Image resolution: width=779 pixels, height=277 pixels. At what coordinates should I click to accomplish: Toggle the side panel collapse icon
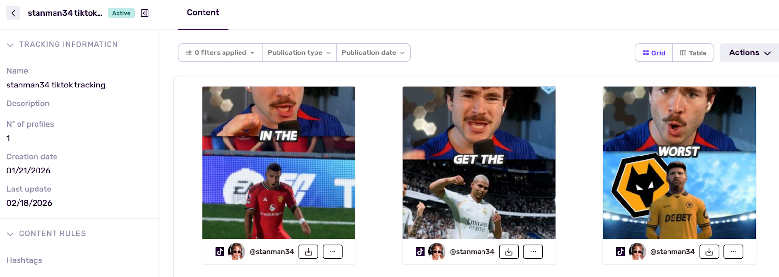[x=145, y=13]
